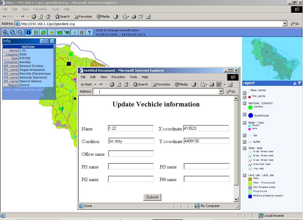Toggle the Buffer layer checkbox

(244, 142)
